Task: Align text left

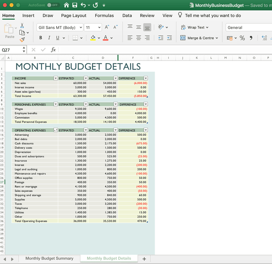Action: tap(130, 38)
